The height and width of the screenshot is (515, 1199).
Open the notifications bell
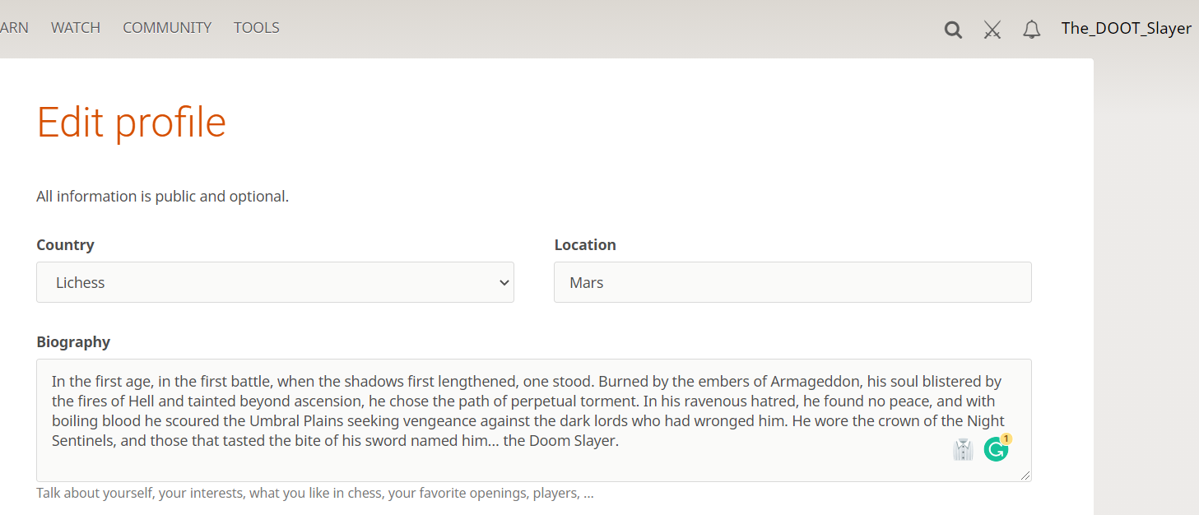pyautogui.click(x=1031, y=30)
